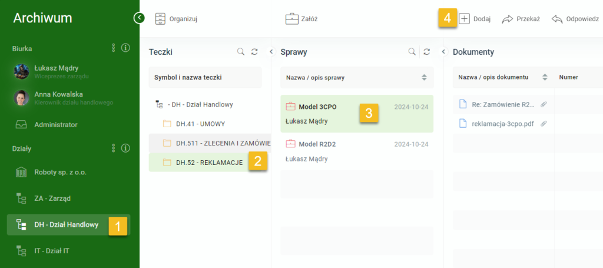Viewport: 603px width, 268px height.
Task: Search within the Teczki panel
Action: tap(241, 51)
